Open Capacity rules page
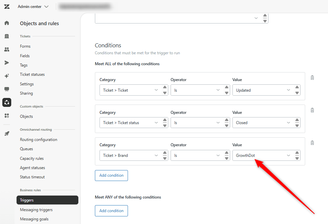This screenshot has width=328, height=224. click(32, 158)
